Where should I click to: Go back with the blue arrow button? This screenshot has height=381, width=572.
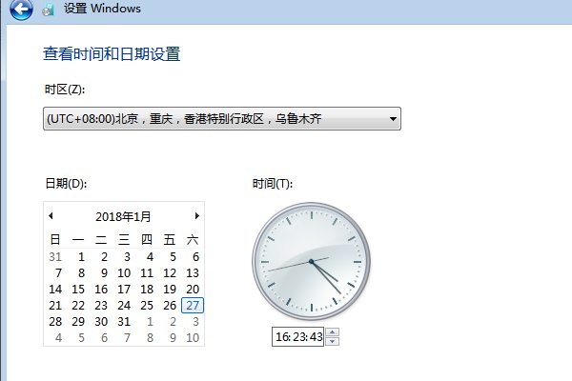21,8
